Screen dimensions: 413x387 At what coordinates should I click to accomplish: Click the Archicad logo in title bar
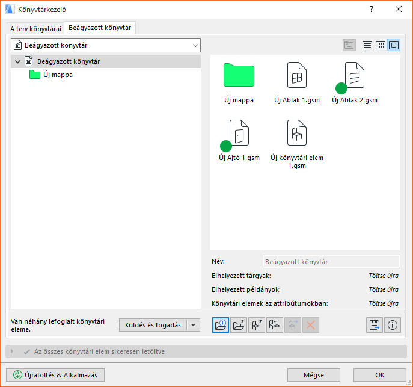coord(10,10)
